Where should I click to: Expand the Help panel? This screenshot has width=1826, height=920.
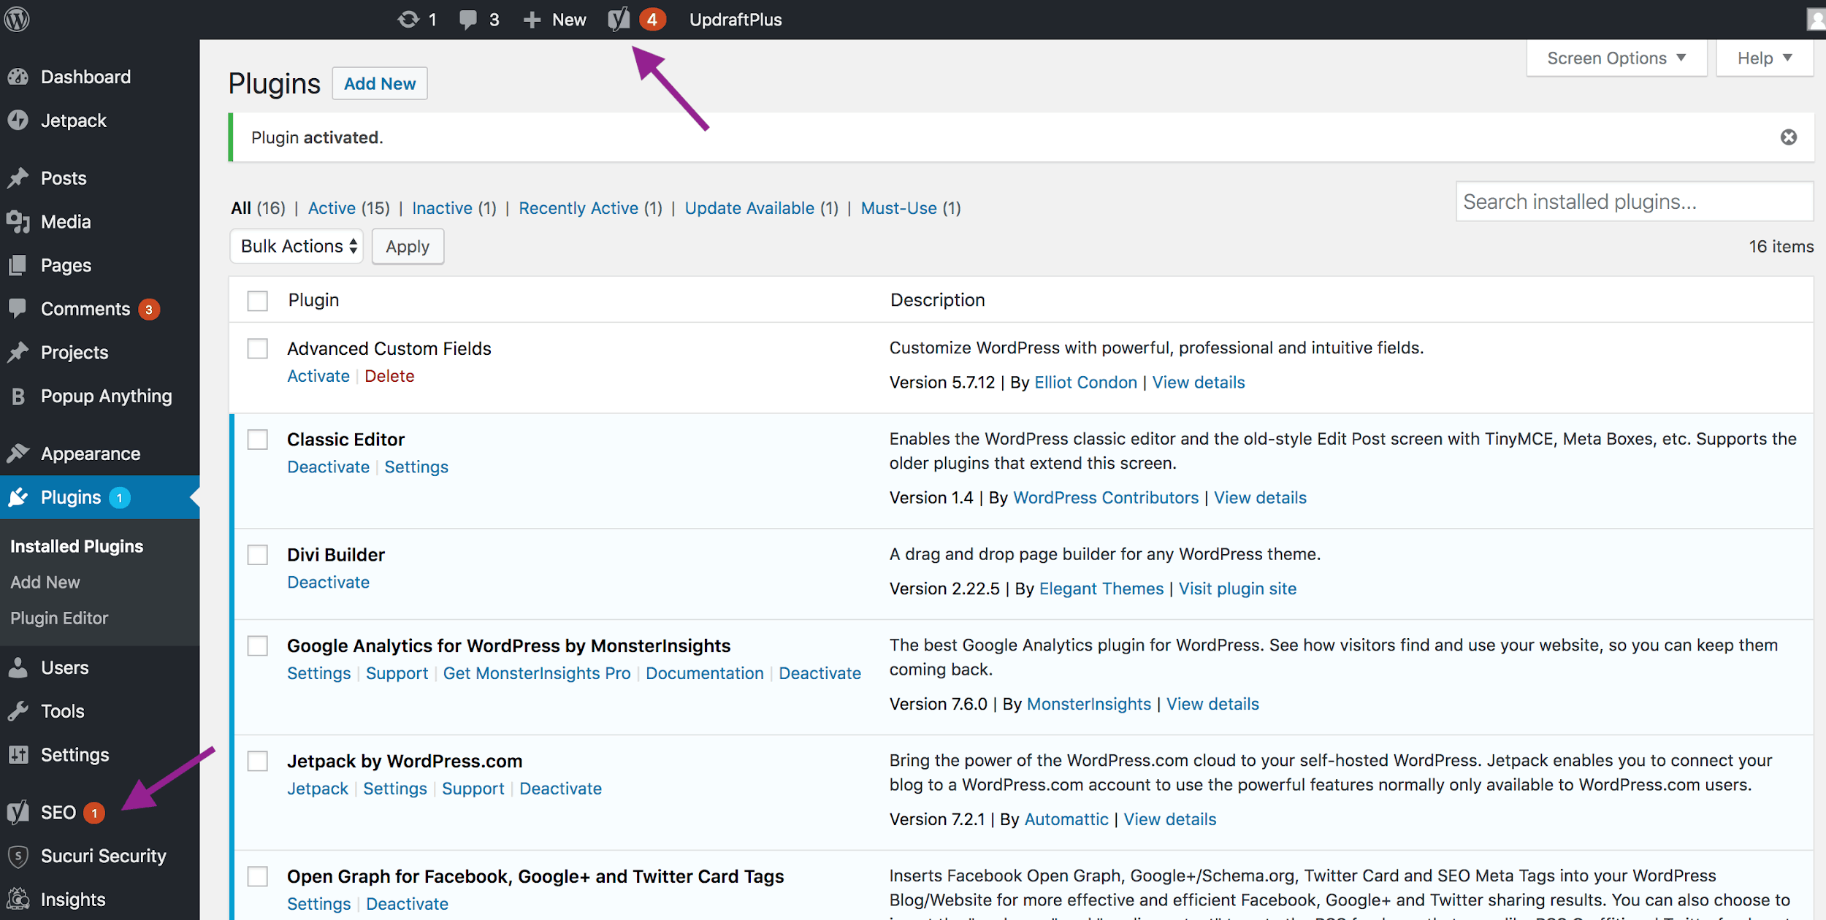[1764, 58]
